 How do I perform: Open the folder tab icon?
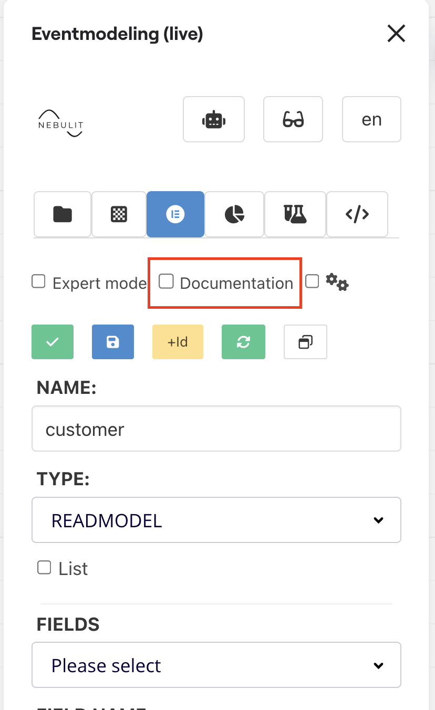click(62, 214)
